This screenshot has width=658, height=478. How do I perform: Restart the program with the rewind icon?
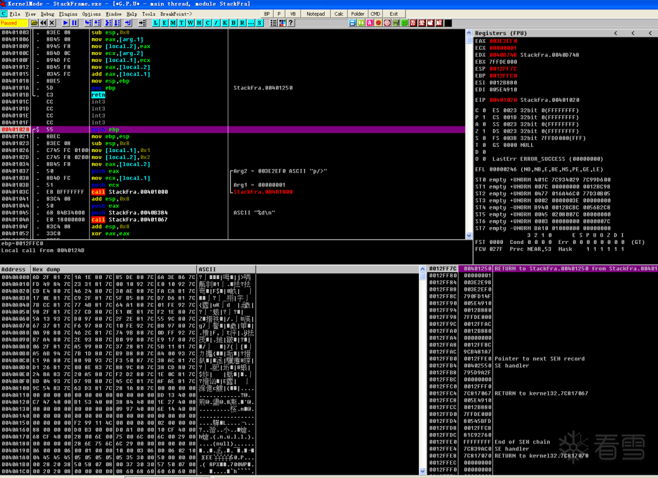[x=43, y=23]
